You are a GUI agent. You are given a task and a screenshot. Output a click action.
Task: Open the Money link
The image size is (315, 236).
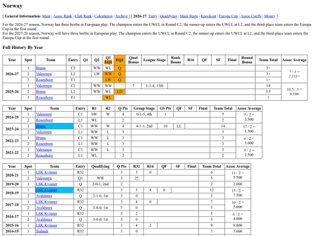pos(269,16)
